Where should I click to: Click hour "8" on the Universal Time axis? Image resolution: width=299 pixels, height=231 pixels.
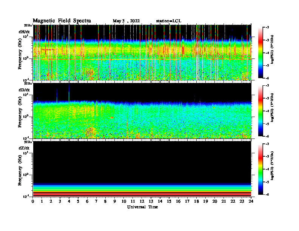point(105,201)
